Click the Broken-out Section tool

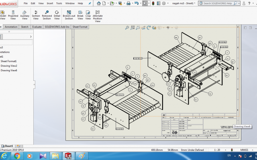(x=69, y=15)
